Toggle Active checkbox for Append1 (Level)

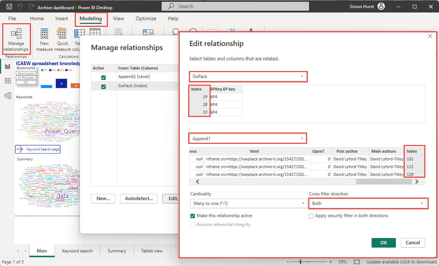103,77
